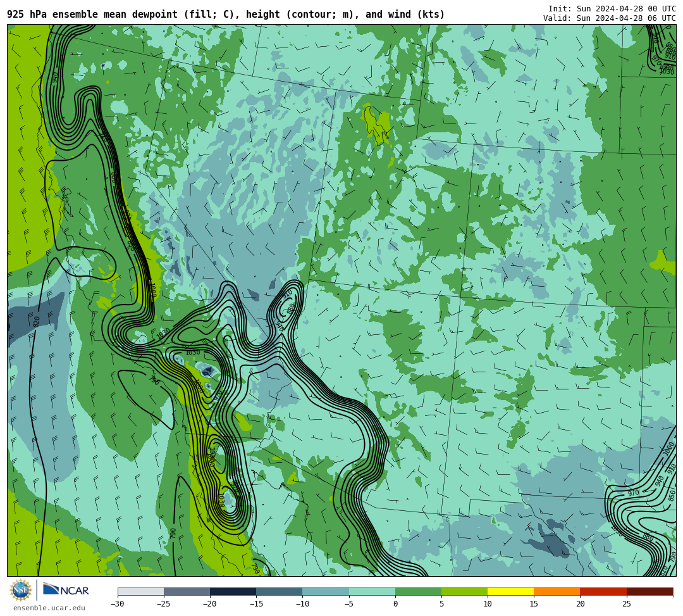Screen dimensions: 683x616
Task: Select the 5 to 10 lime swatch
Action: click(464, 591)
